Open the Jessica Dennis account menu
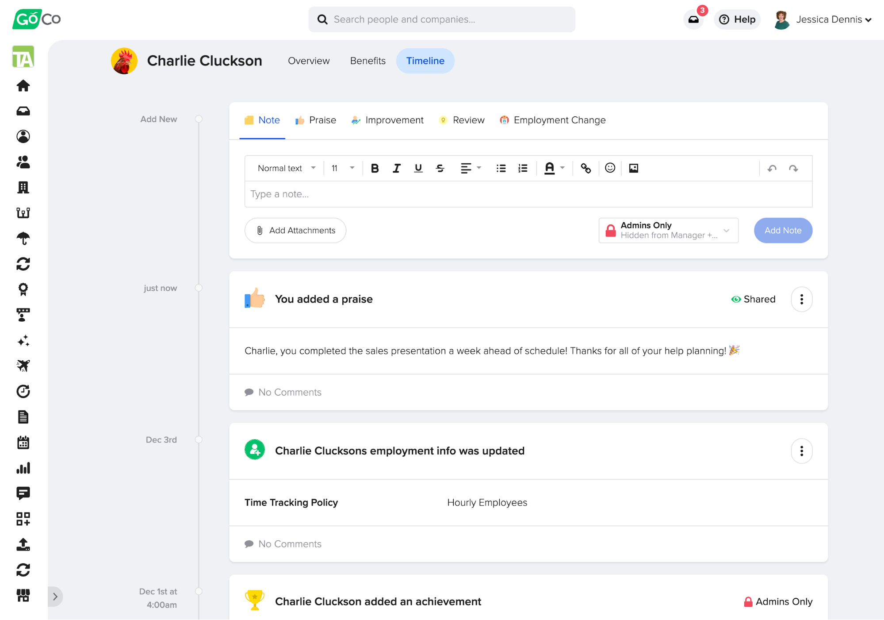884x620 pixels. point(823,19)
